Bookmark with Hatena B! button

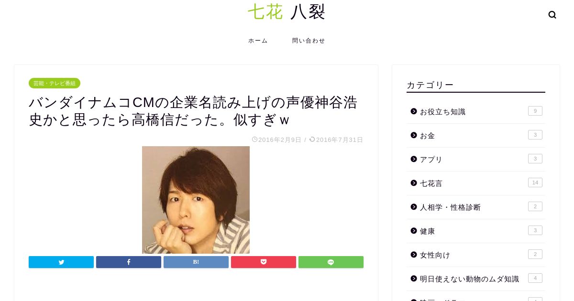pos(196,262)
